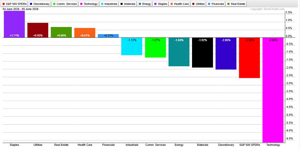Click the Industrials axis label below chart
Screen dimensions: 300x150
[x=132, y=145]
